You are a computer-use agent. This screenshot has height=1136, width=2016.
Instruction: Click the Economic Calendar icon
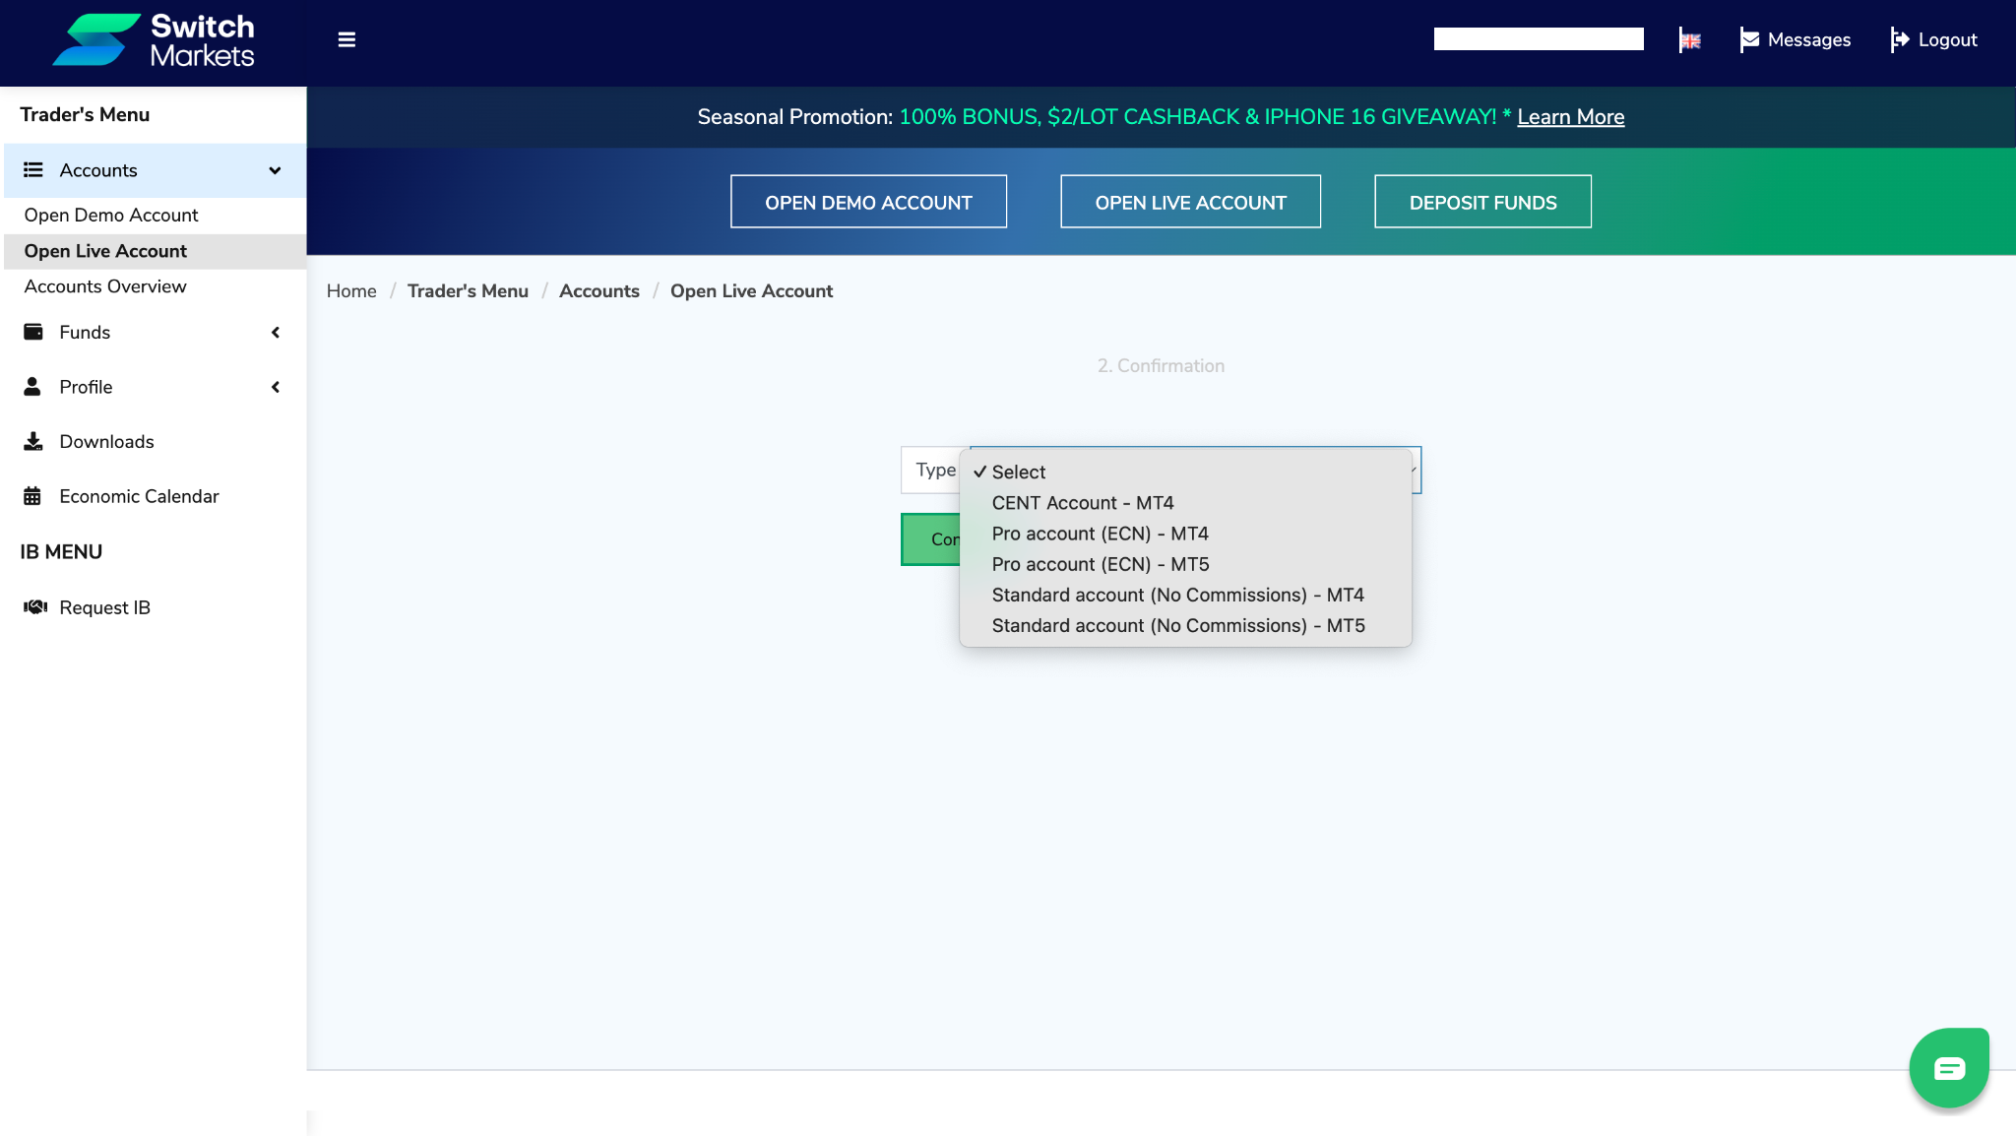32,496
